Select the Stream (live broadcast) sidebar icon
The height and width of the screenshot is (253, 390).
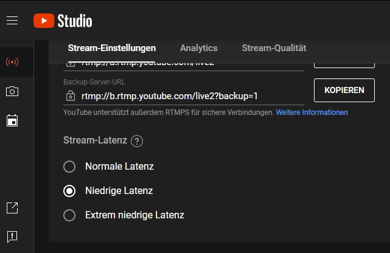coord(12,62)
